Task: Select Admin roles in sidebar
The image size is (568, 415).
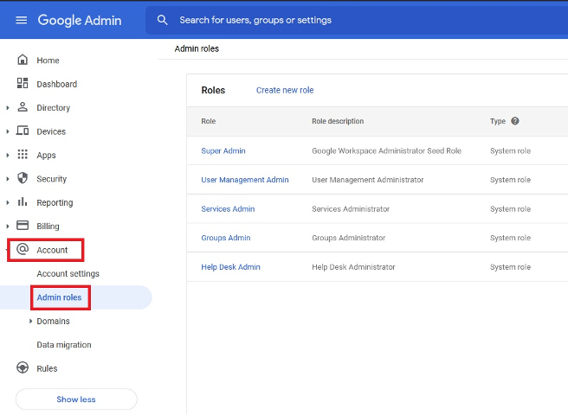Action: 59,297
